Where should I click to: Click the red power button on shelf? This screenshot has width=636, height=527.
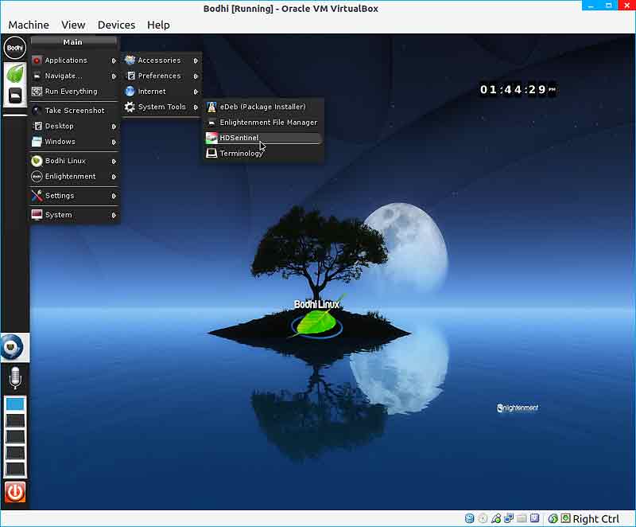pos(15,492)
